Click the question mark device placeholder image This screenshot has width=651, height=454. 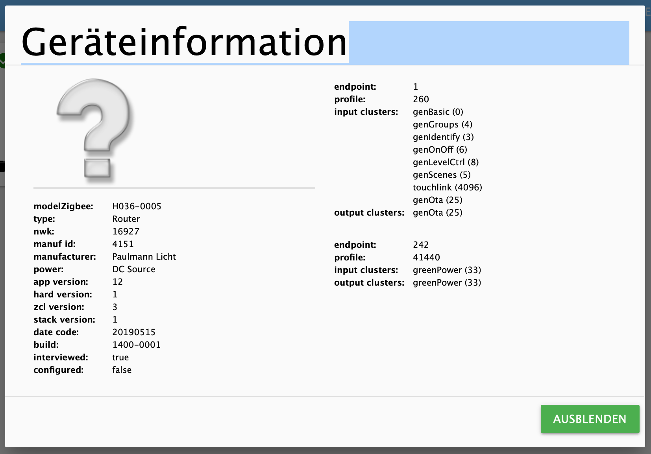click(x=95, y=131)
